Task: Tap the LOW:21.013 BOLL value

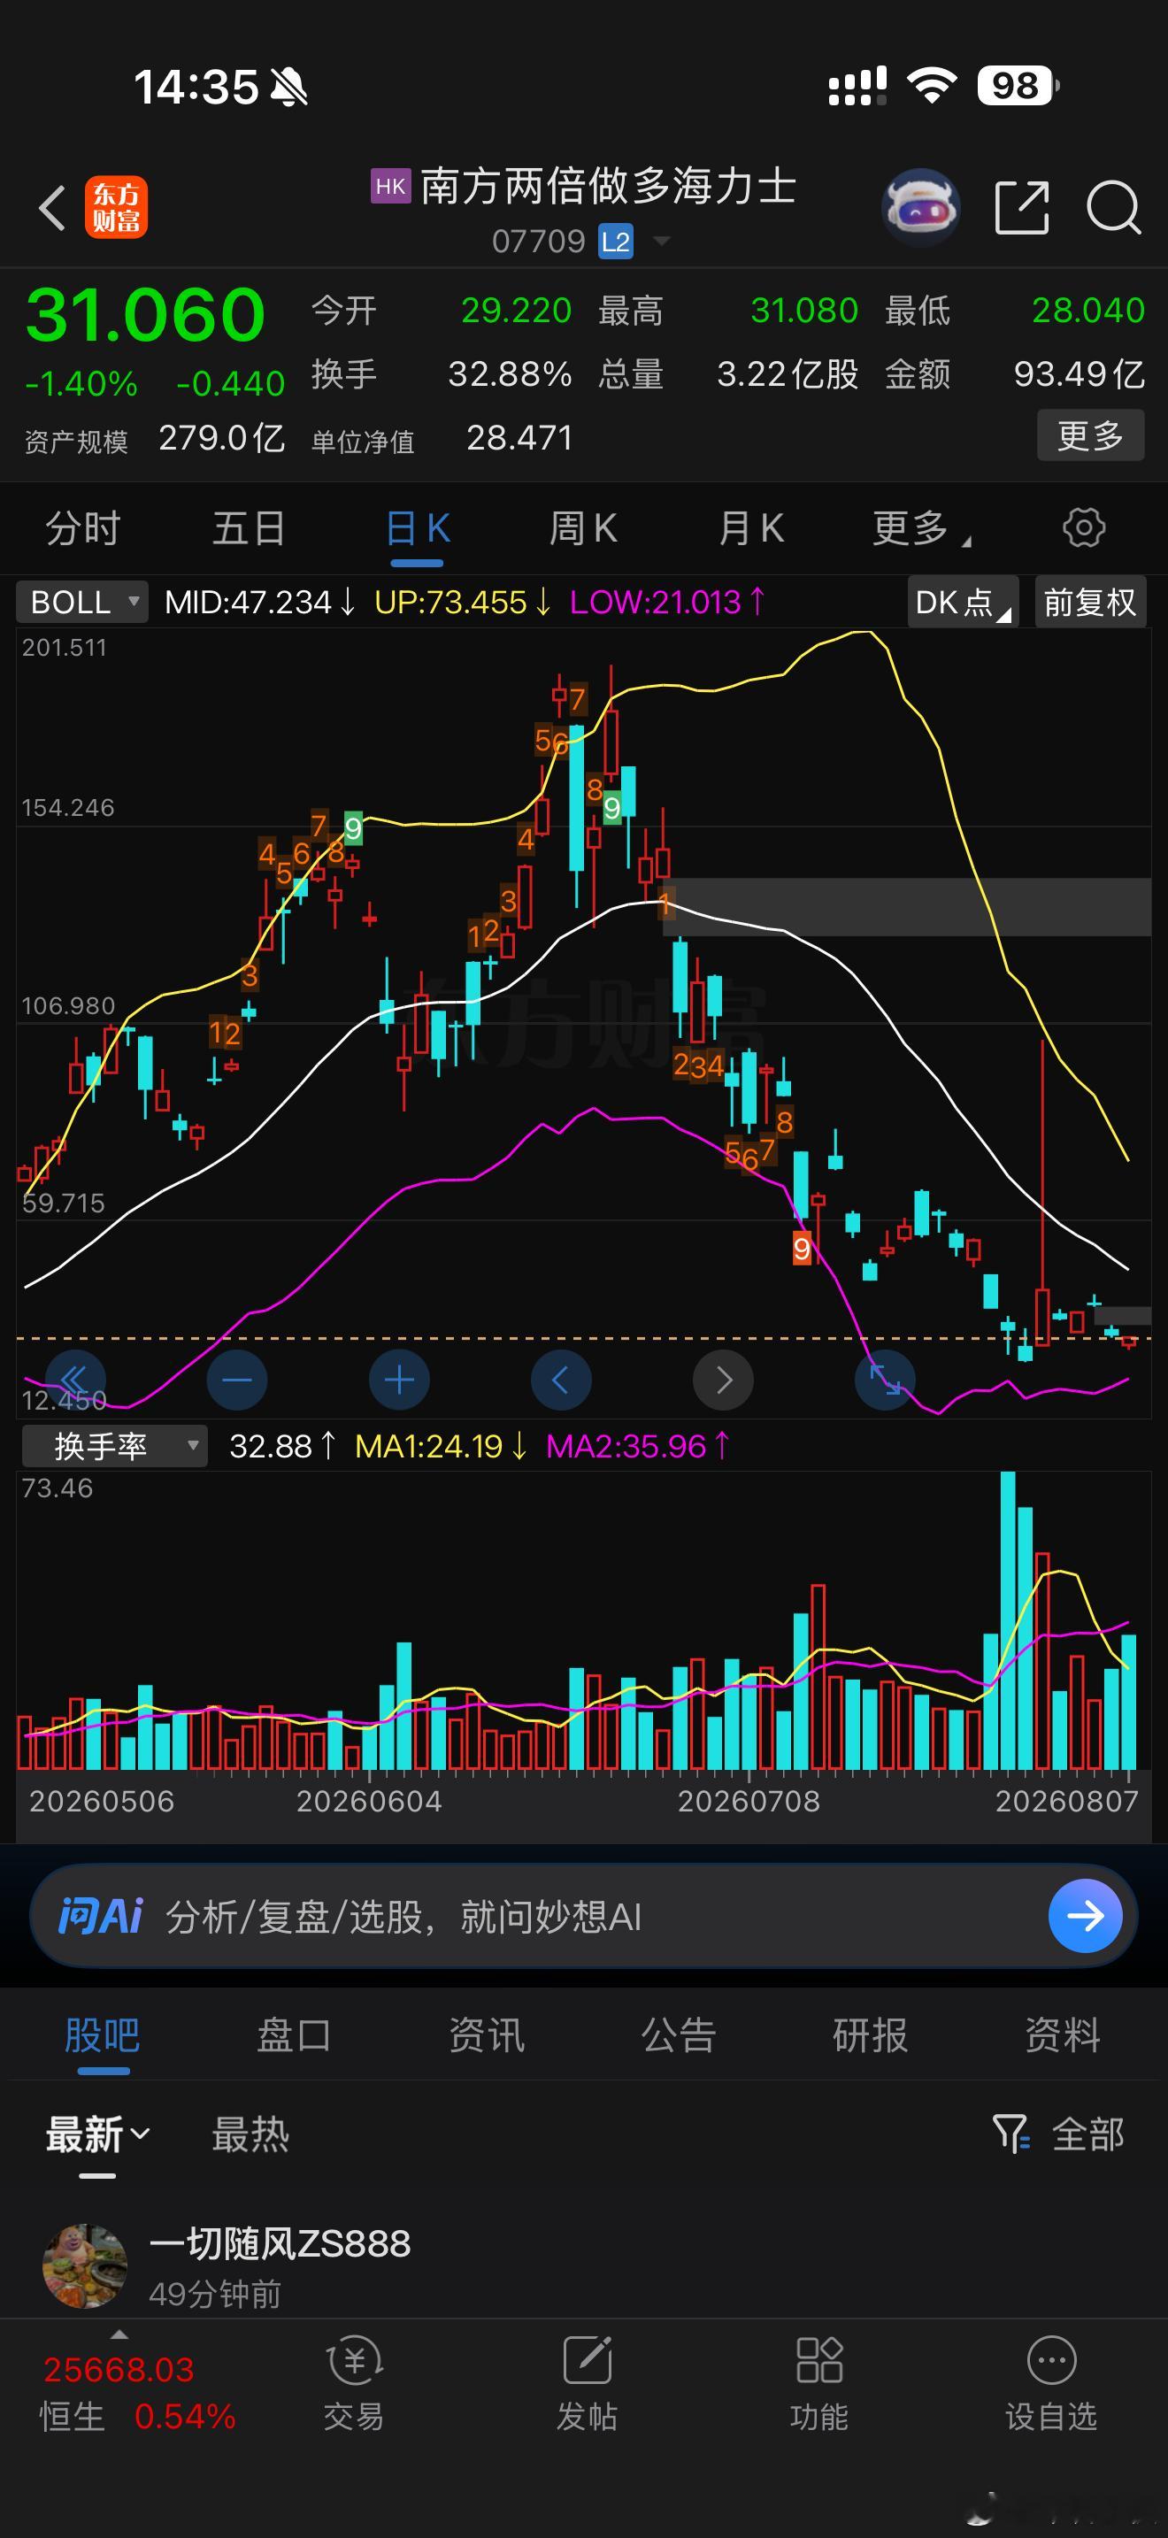Action: [666, 602]
